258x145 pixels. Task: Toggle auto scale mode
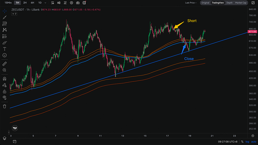coord(253,142)
